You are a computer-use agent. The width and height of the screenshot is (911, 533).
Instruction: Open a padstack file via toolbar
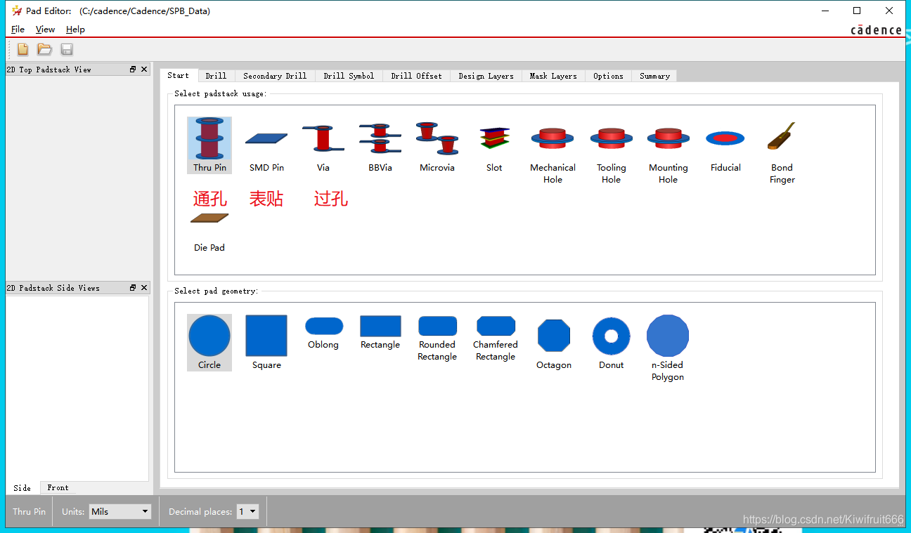coord(45,49)
